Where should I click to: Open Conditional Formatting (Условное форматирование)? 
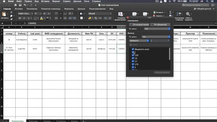pyautogui.click(x=121, y=16)
